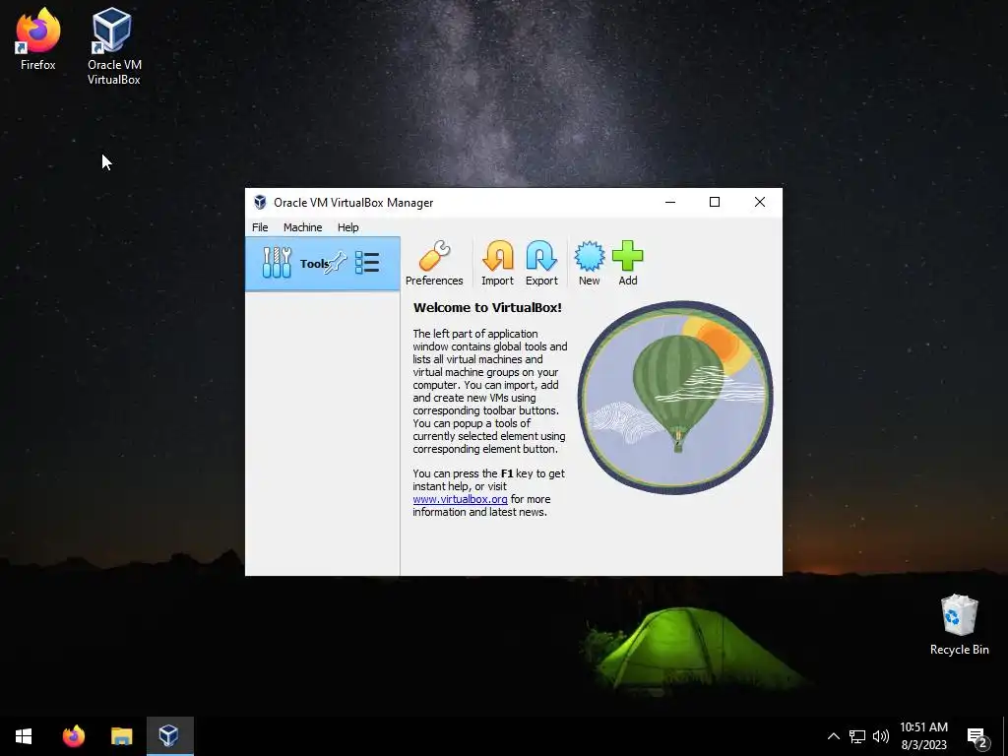Show hidden system tray icons

point(833,736)
